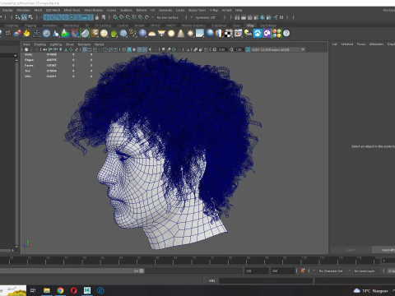Click the playback end time field showing 200
The image size is (395, 296).
pos(283,271)
